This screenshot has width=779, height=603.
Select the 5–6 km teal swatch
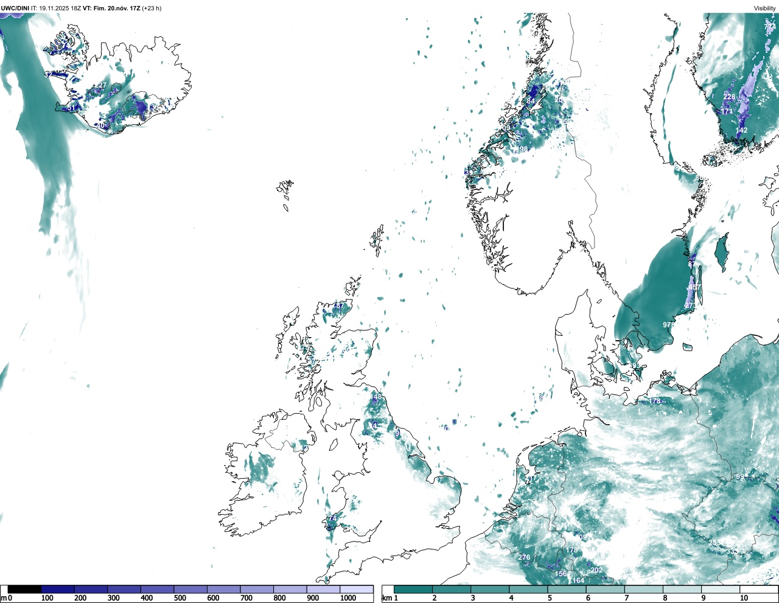click(x=567, y=590)
